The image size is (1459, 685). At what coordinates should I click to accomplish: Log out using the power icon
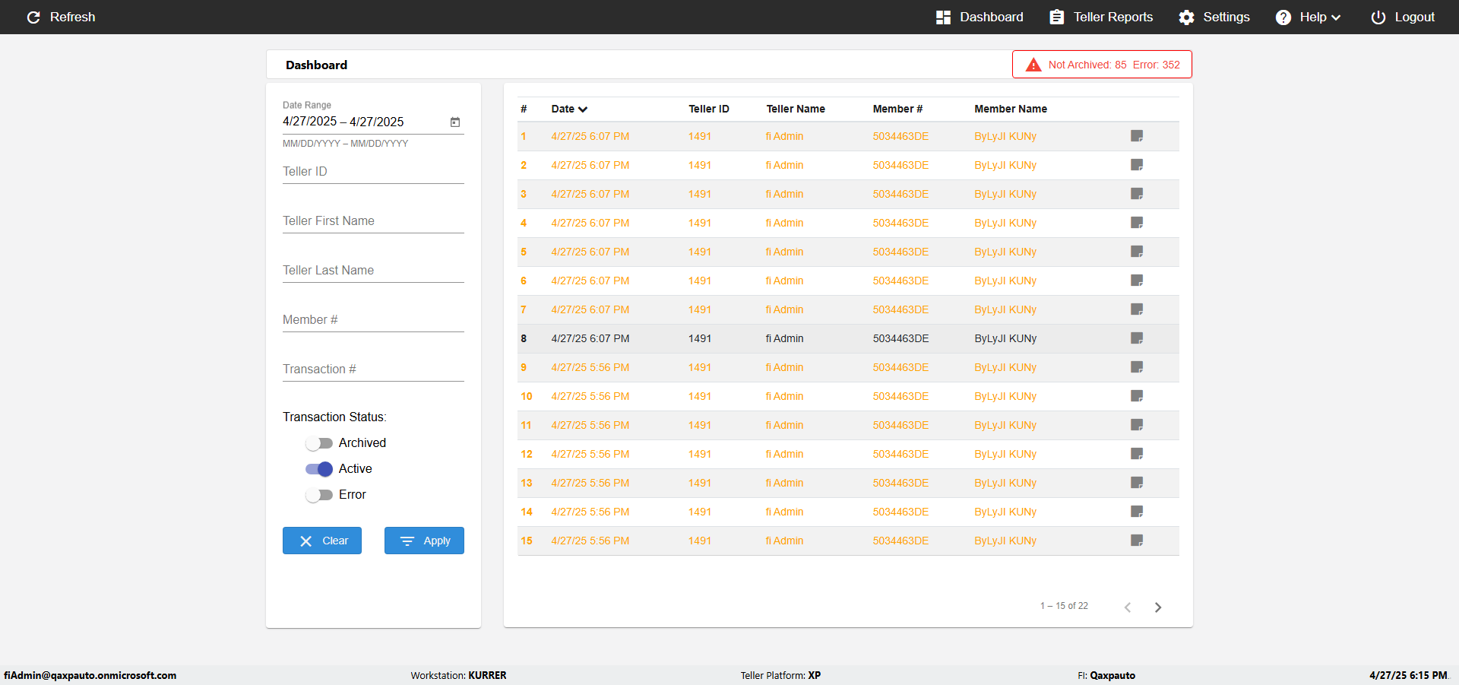pos(1378,17)
